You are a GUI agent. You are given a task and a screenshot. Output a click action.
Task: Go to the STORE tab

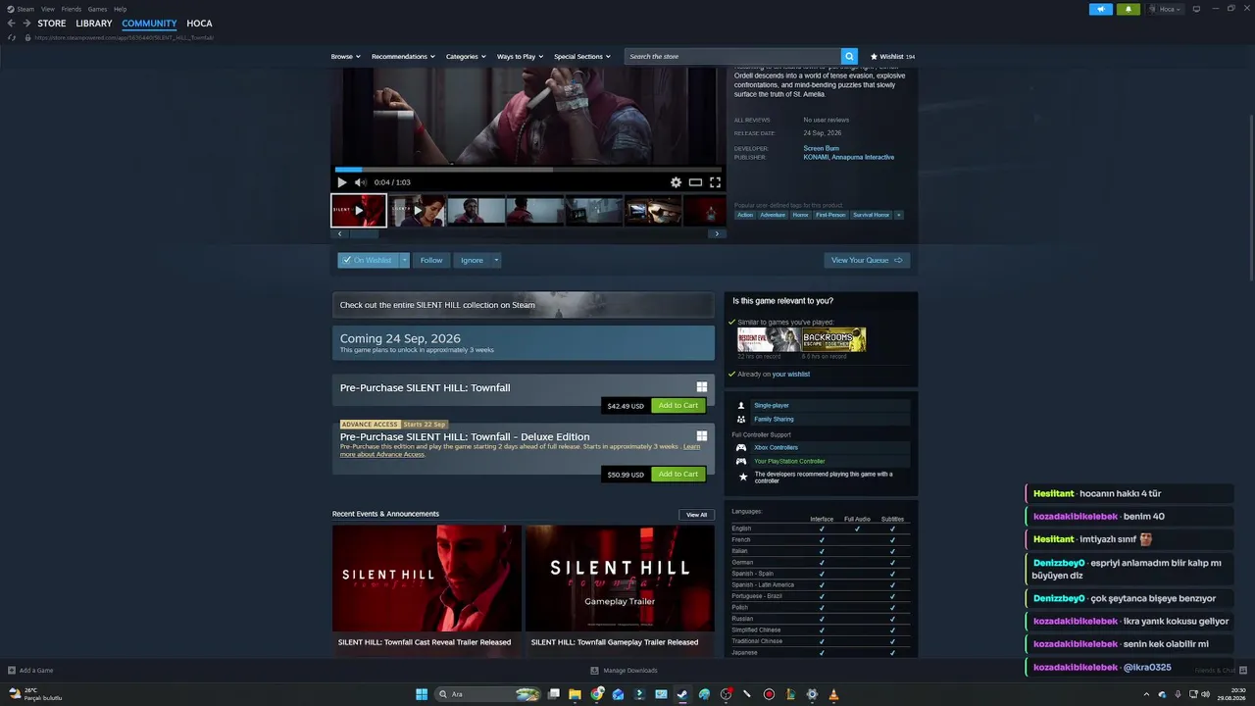pos(52,24)
